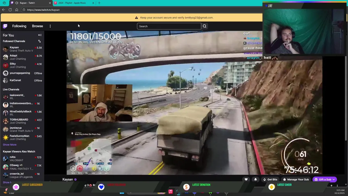Open the browser Workspaces icon

(4, 3)
